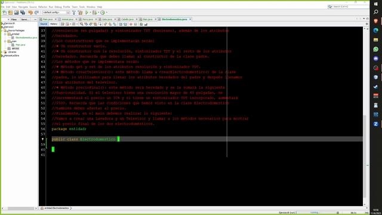Click the Redo toolbar icon
This screenshot has width=382, height=215.
coord(36,13)
